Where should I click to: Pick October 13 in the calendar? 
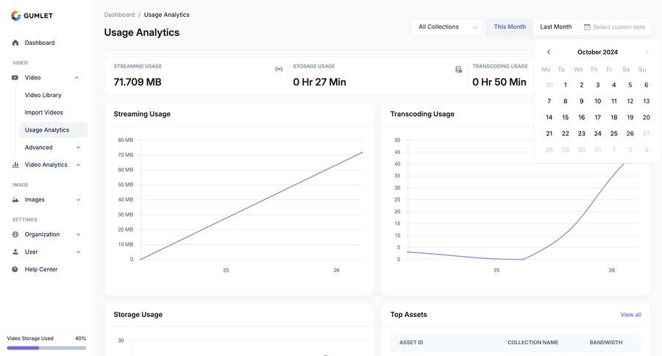[647, 101]
